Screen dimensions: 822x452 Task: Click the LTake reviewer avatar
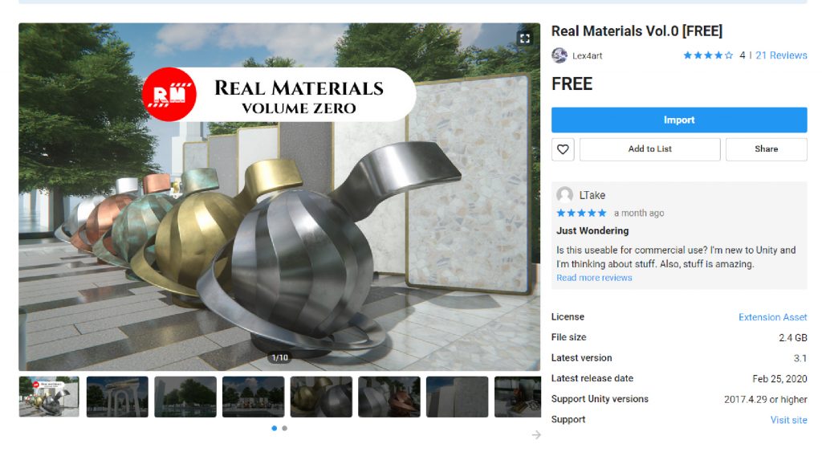coord(564,195)
